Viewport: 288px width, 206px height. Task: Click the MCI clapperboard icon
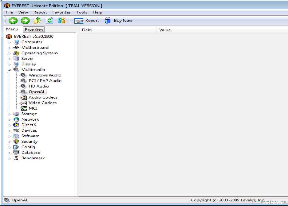click(x=24, y=108)
